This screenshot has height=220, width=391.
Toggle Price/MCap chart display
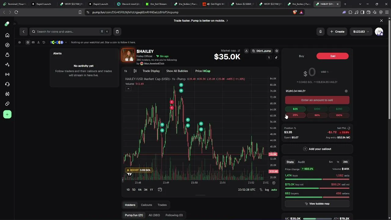click(203, 71)
